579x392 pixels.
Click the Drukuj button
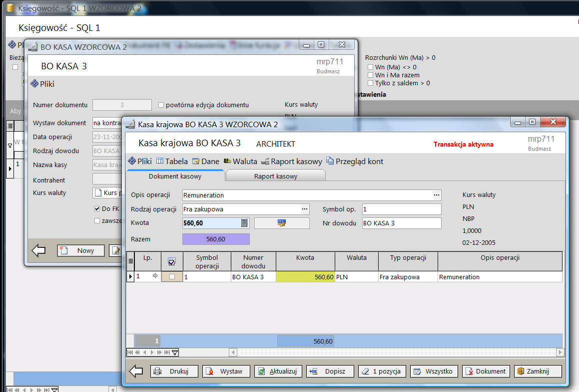coord(174,372)
